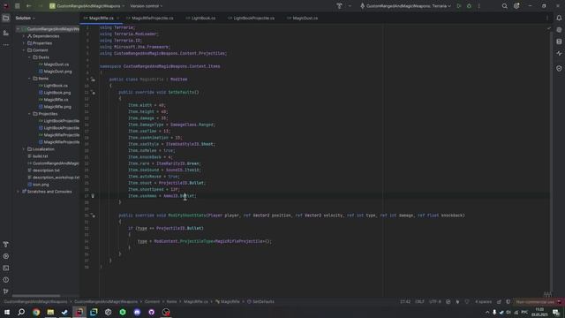Click the 4 spaces indent setting
This screenshot has width=565, height=318.
pyautogui.click(x=483, y=302)
